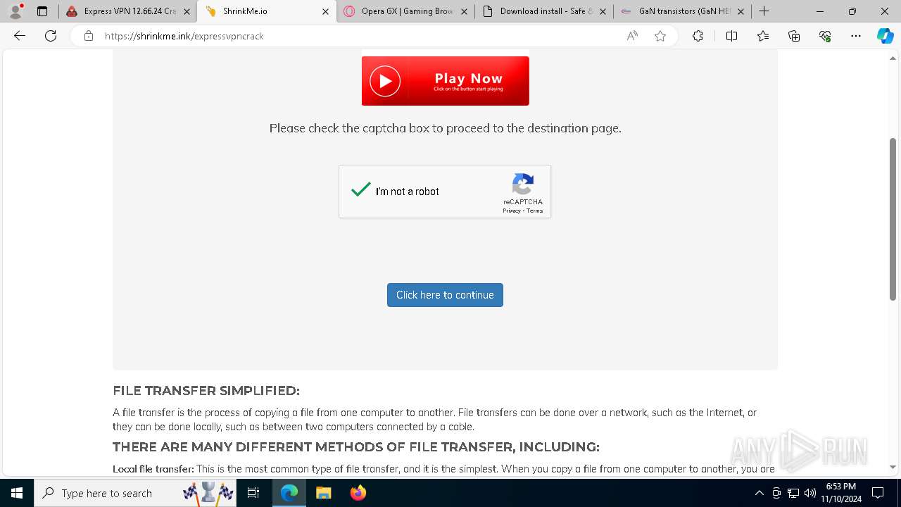Click the Click here to continue button
Image resolution: width=901 pixels, height=507 pixels.
click(x=445, y=295)
